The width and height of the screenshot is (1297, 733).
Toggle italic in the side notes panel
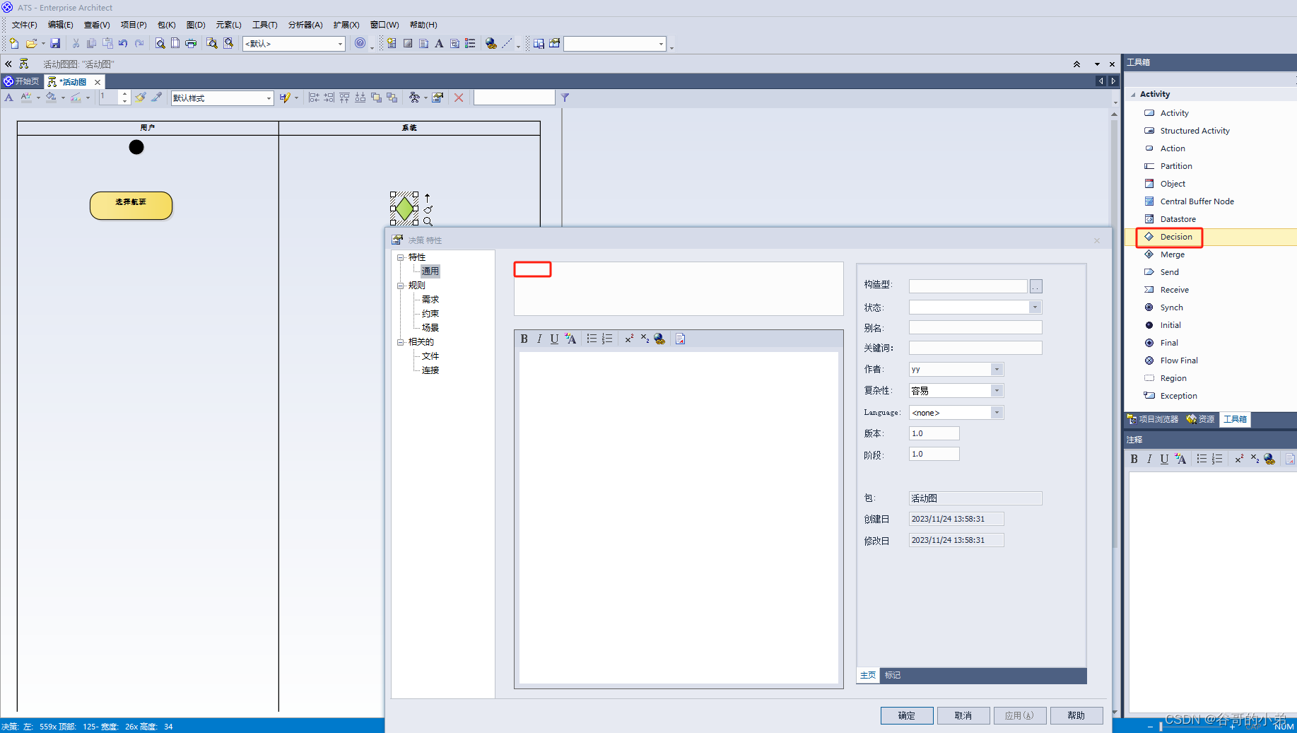pyautogui.click(x=1149, y=459)
